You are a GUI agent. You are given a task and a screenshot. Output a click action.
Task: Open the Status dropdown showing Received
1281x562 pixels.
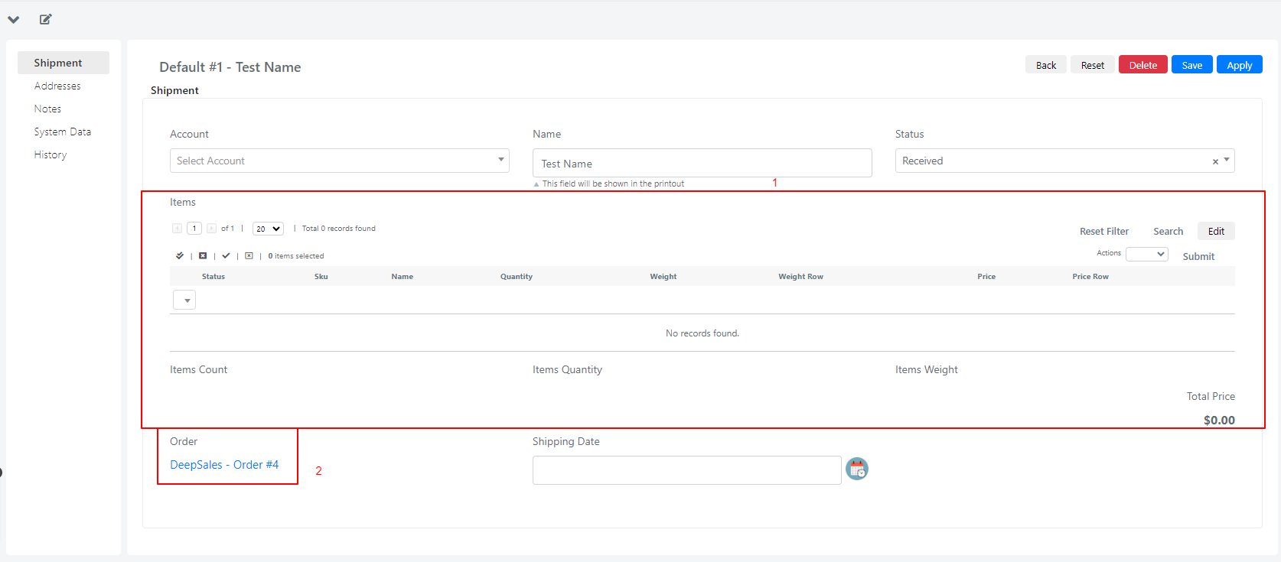[x=1064, y=161]
